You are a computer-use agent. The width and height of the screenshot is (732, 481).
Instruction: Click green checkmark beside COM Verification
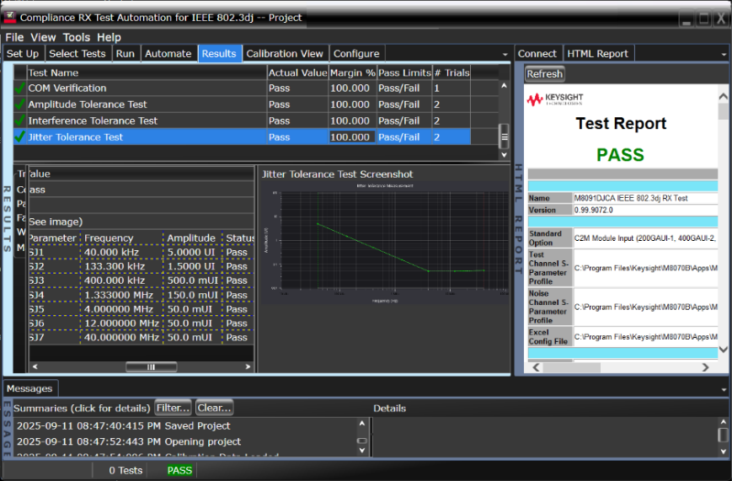click(20, 88)
